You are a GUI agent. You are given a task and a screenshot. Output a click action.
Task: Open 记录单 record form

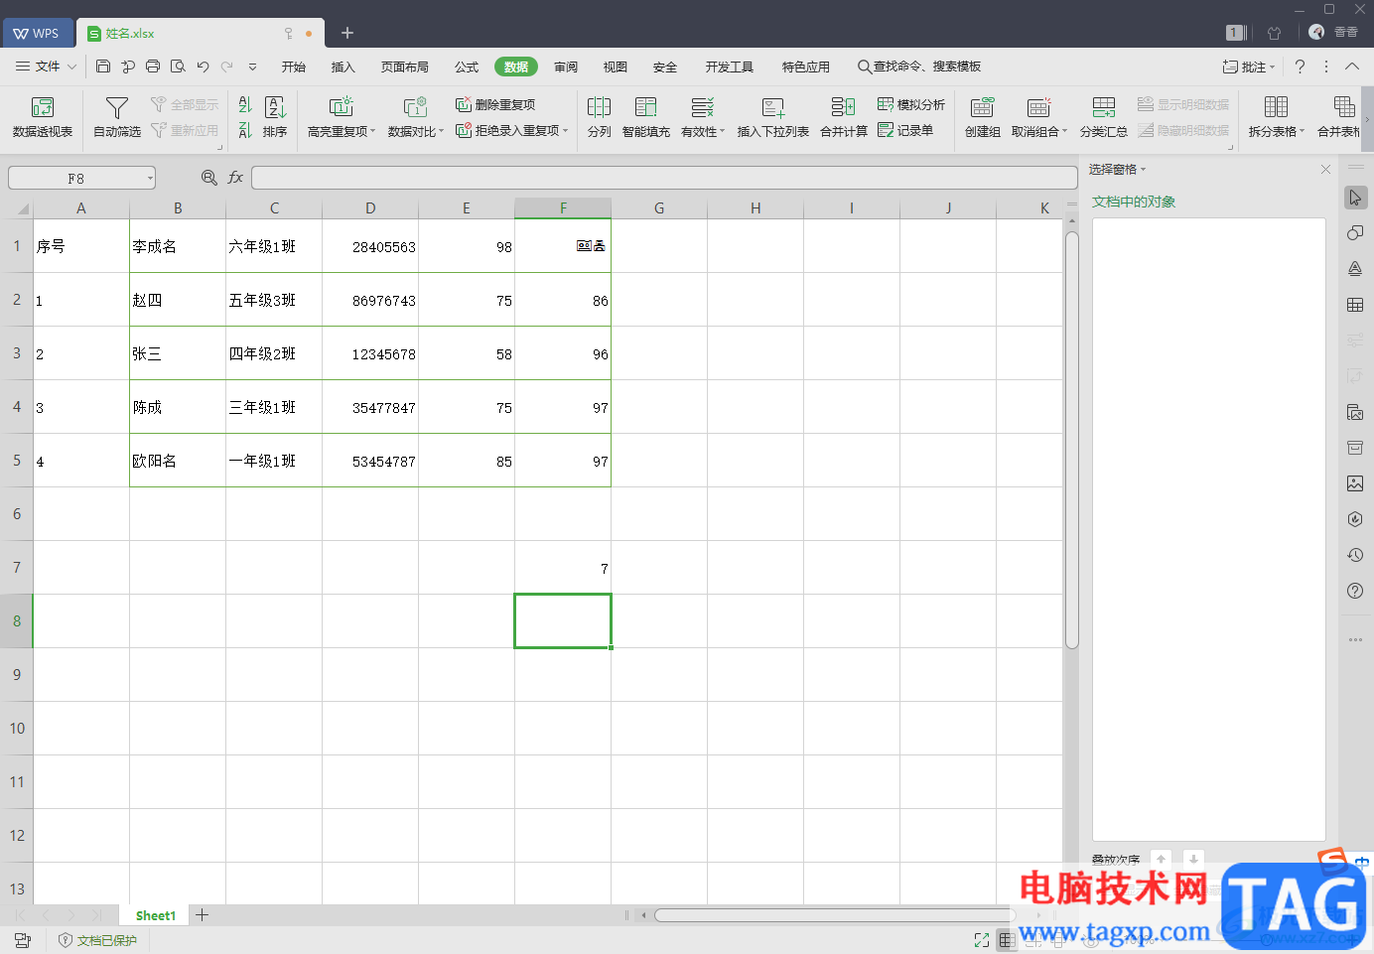(x=905, y=130)
